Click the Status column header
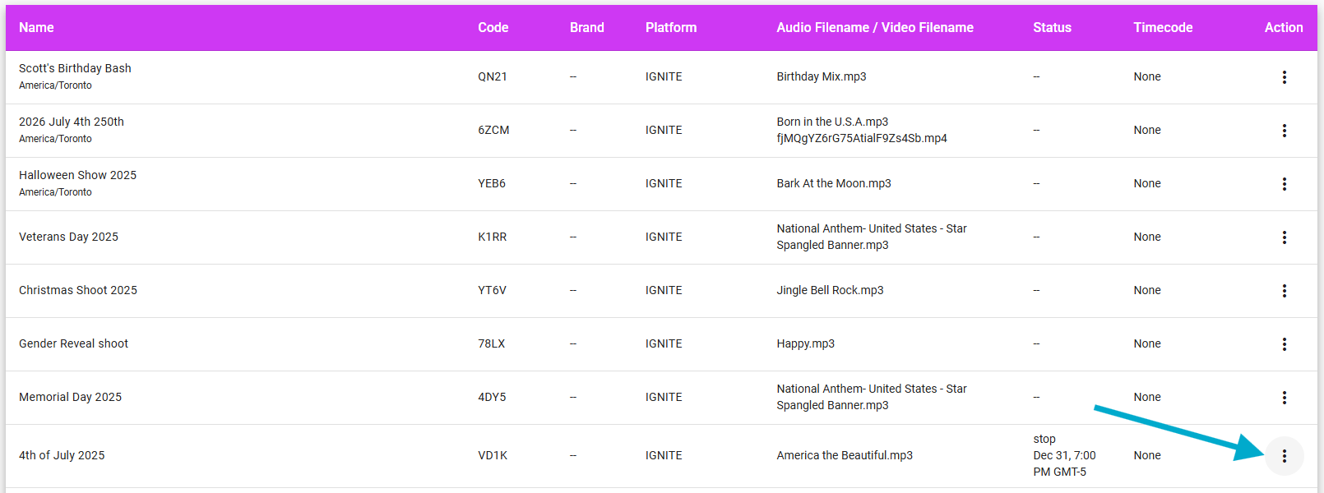The width and height of the screenshot is (1324, 493). tap(1052, 28)
